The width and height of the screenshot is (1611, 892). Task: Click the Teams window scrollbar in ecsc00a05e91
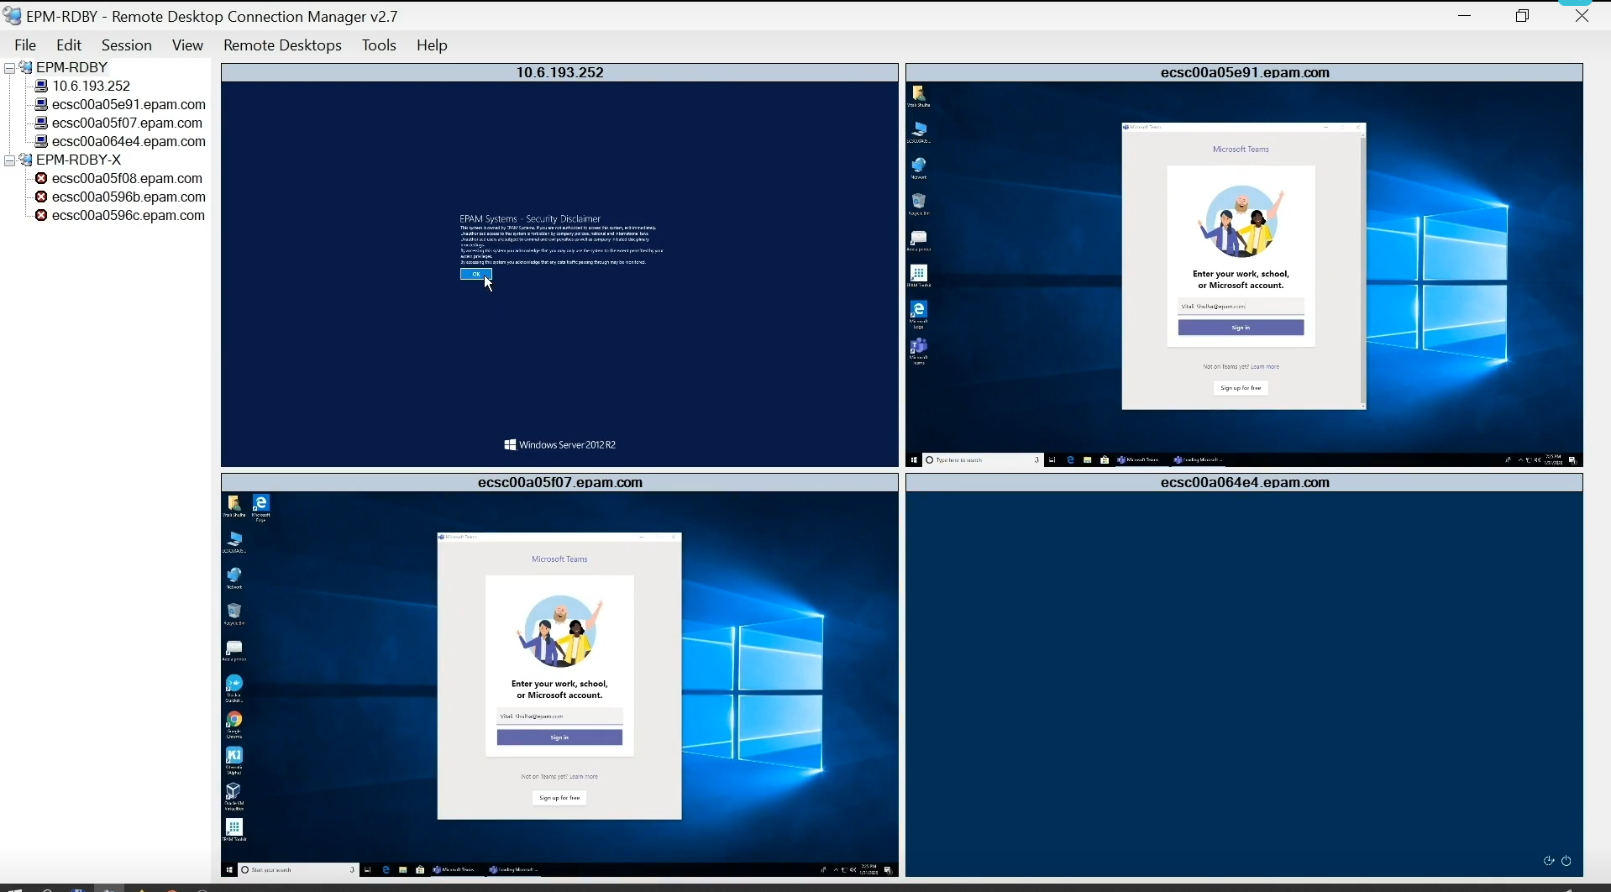pyautogui.click(x=1363, y=269)
